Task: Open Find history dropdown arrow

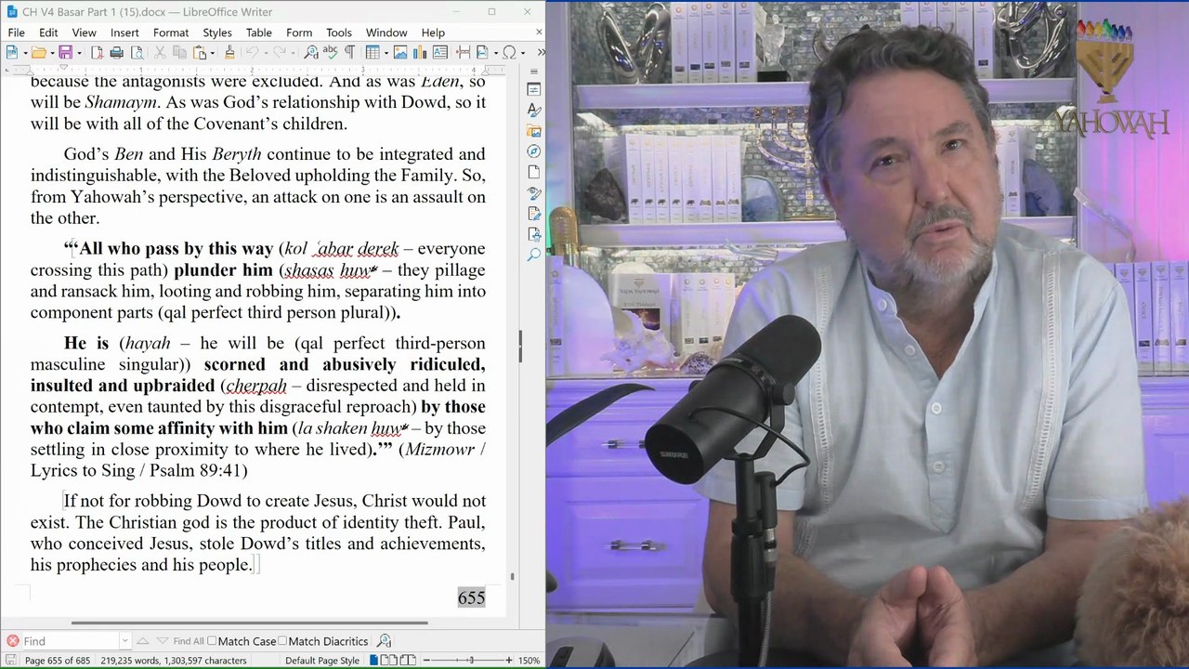Action: (x=124, y=641)
